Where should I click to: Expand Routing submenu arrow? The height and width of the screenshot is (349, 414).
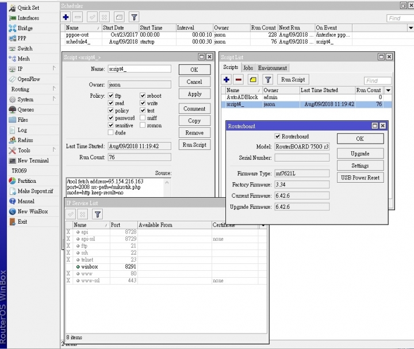(54, 89)
